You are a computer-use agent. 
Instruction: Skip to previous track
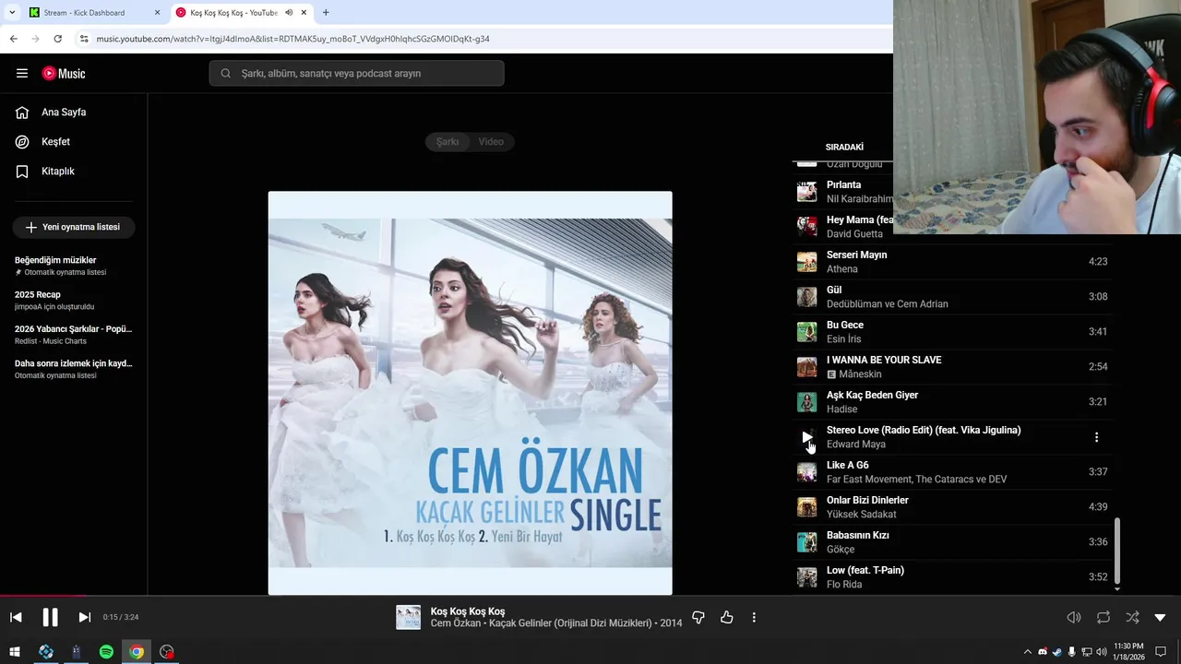click(16, 617)
